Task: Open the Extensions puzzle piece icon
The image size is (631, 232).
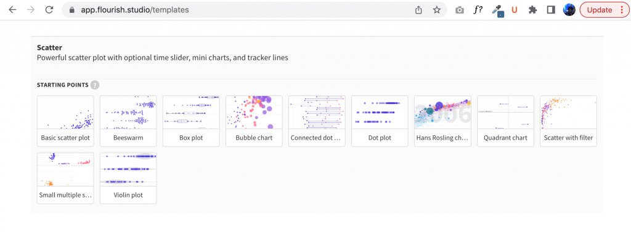Action: (532, 10)
